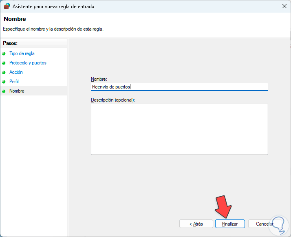Jump to the Acción step
This screenshot has height=237, width=291.
(16, 72)
